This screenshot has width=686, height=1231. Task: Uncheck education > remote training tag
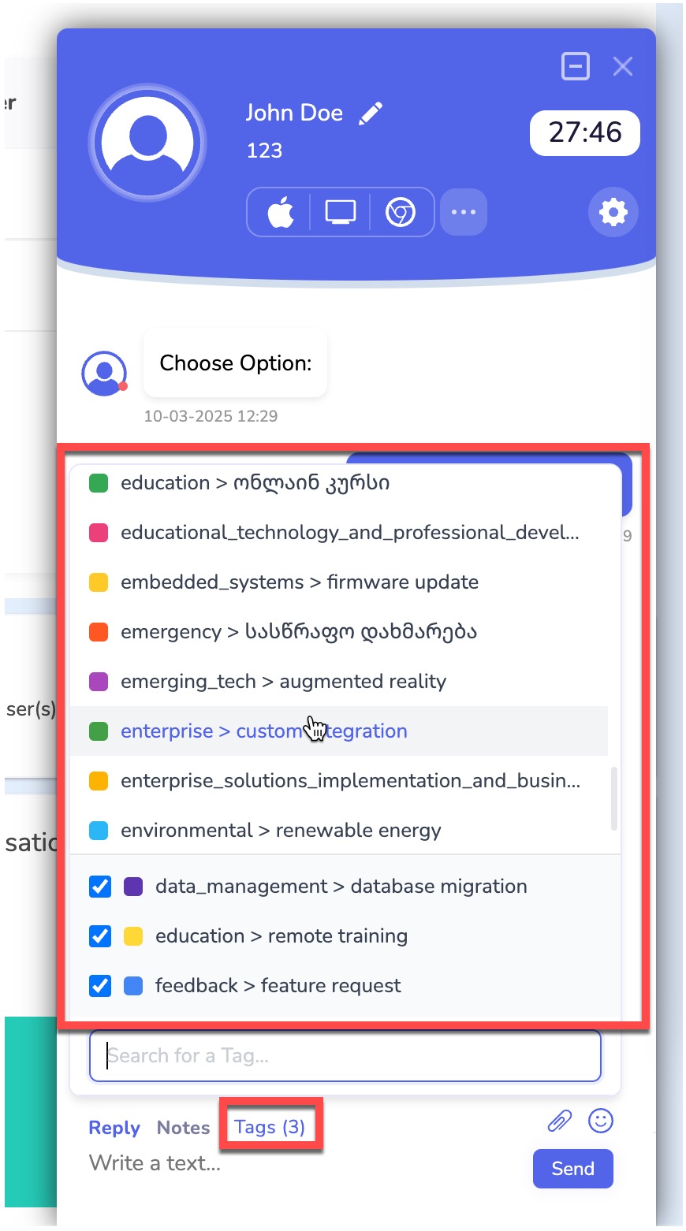tap(100, 936)
